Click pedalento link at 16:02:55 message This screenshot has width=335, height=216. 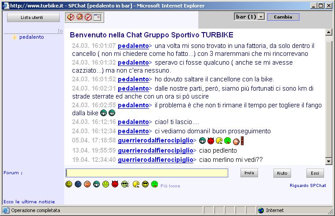click(x=133, y=105)
